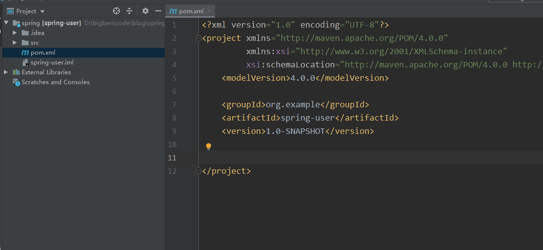
Task: Expand the .idea folder arrow
Action: 14,33
